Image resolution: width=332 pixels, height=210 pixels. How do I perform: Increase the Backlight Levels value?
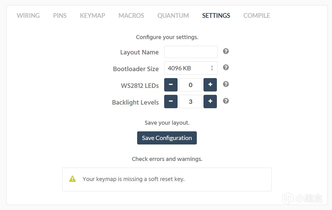click(x=210, y=102)
